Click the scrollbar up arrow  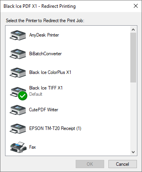tap(133, 30)
